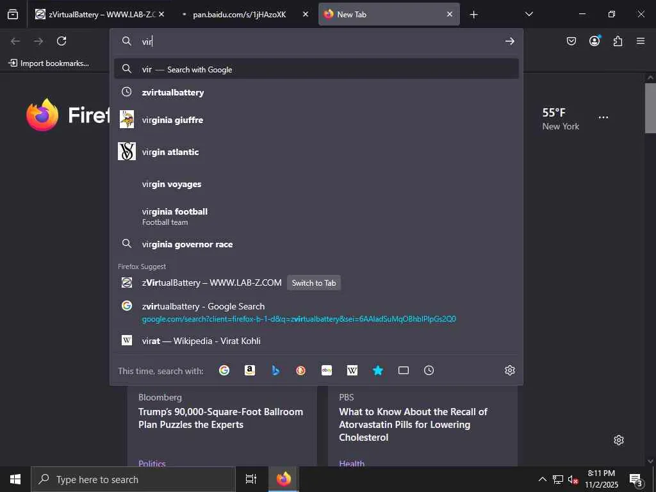
Task: Open the hamburger application menu
Action: coord(641,41)
